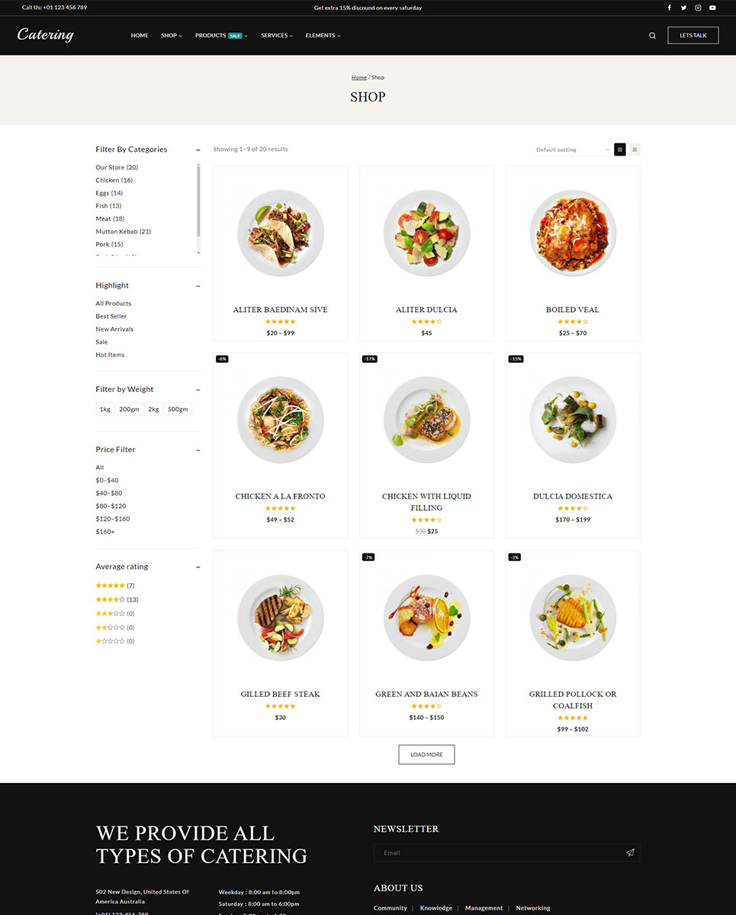
Task: Filter by five-star average rating
Action: click(x=115, y=586)
